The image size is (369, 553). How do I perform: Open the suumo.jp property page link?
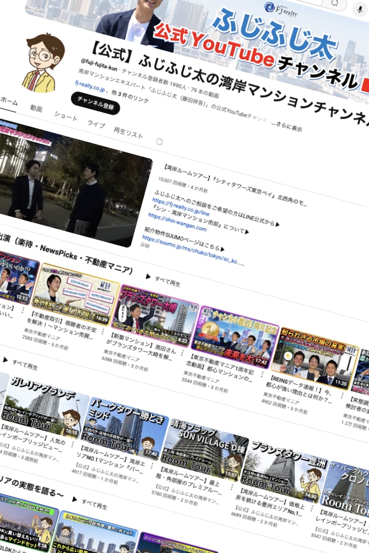click(x=193, y=249)
